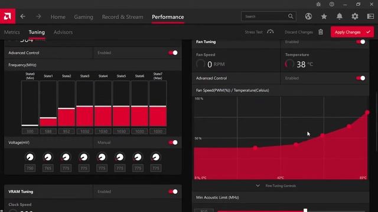Viewport: 378px width, 212px height.
Task: Open the web browser globe icon
Action: point(308,16)
